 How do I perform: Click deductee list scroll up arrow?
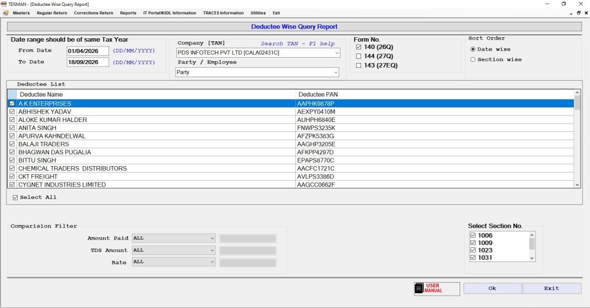point(577,93)
